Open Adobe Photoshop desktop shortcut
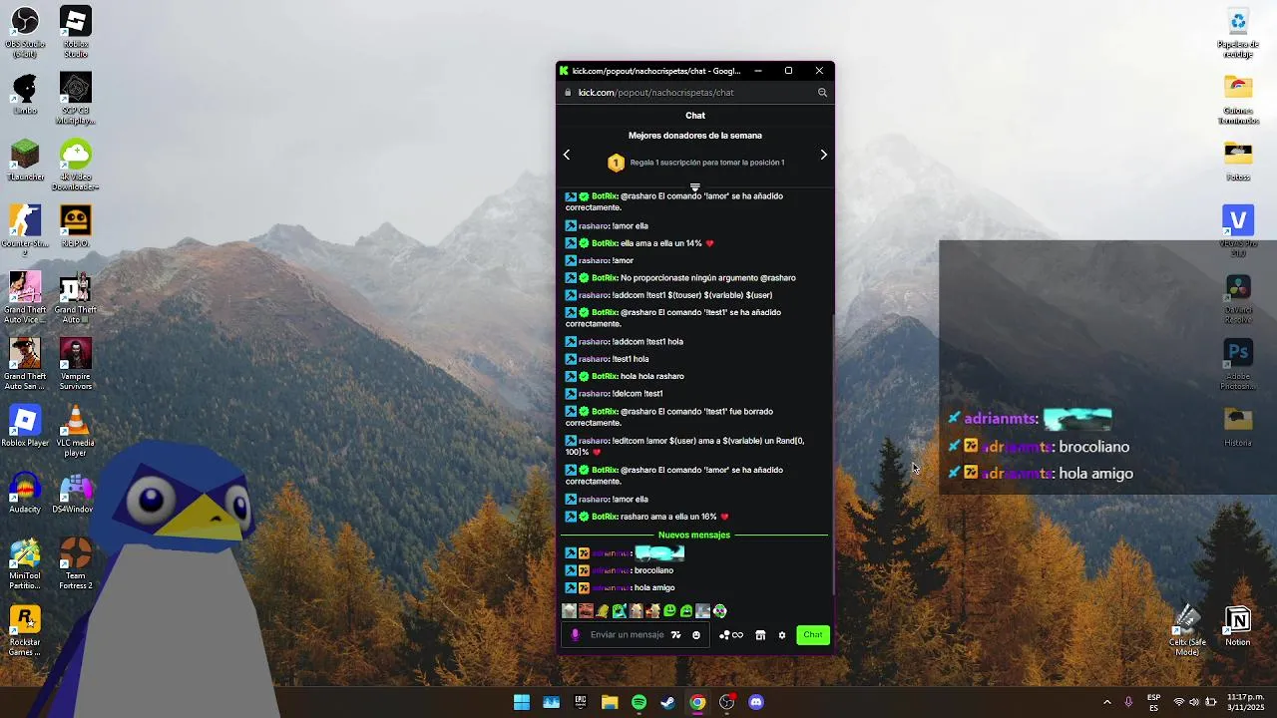1277x718 pixels. (x=1238, y=364)
